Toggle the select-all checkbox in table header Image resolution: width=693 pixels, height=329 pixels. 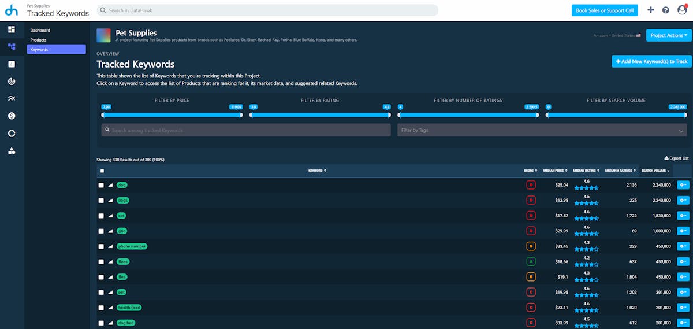(102, 171)
